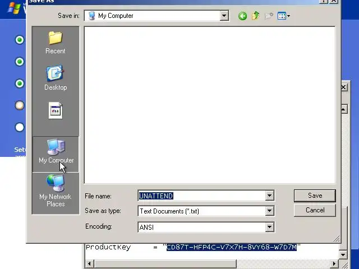Click the Save As dialog resize grip
Image resolution: width=359 pixels, height=269 pixels.
click(337, 239)
